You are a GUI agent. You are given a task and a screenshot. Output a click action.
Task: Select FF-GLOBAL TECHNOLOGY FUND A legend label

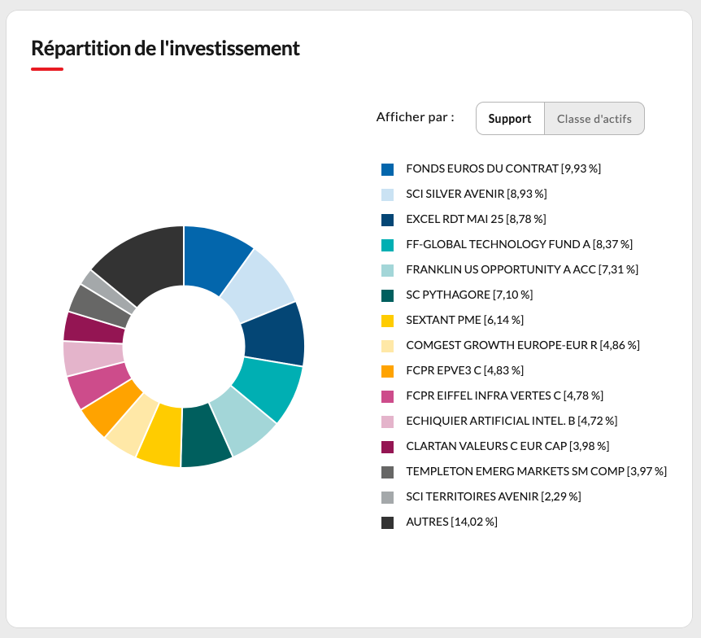519,244
